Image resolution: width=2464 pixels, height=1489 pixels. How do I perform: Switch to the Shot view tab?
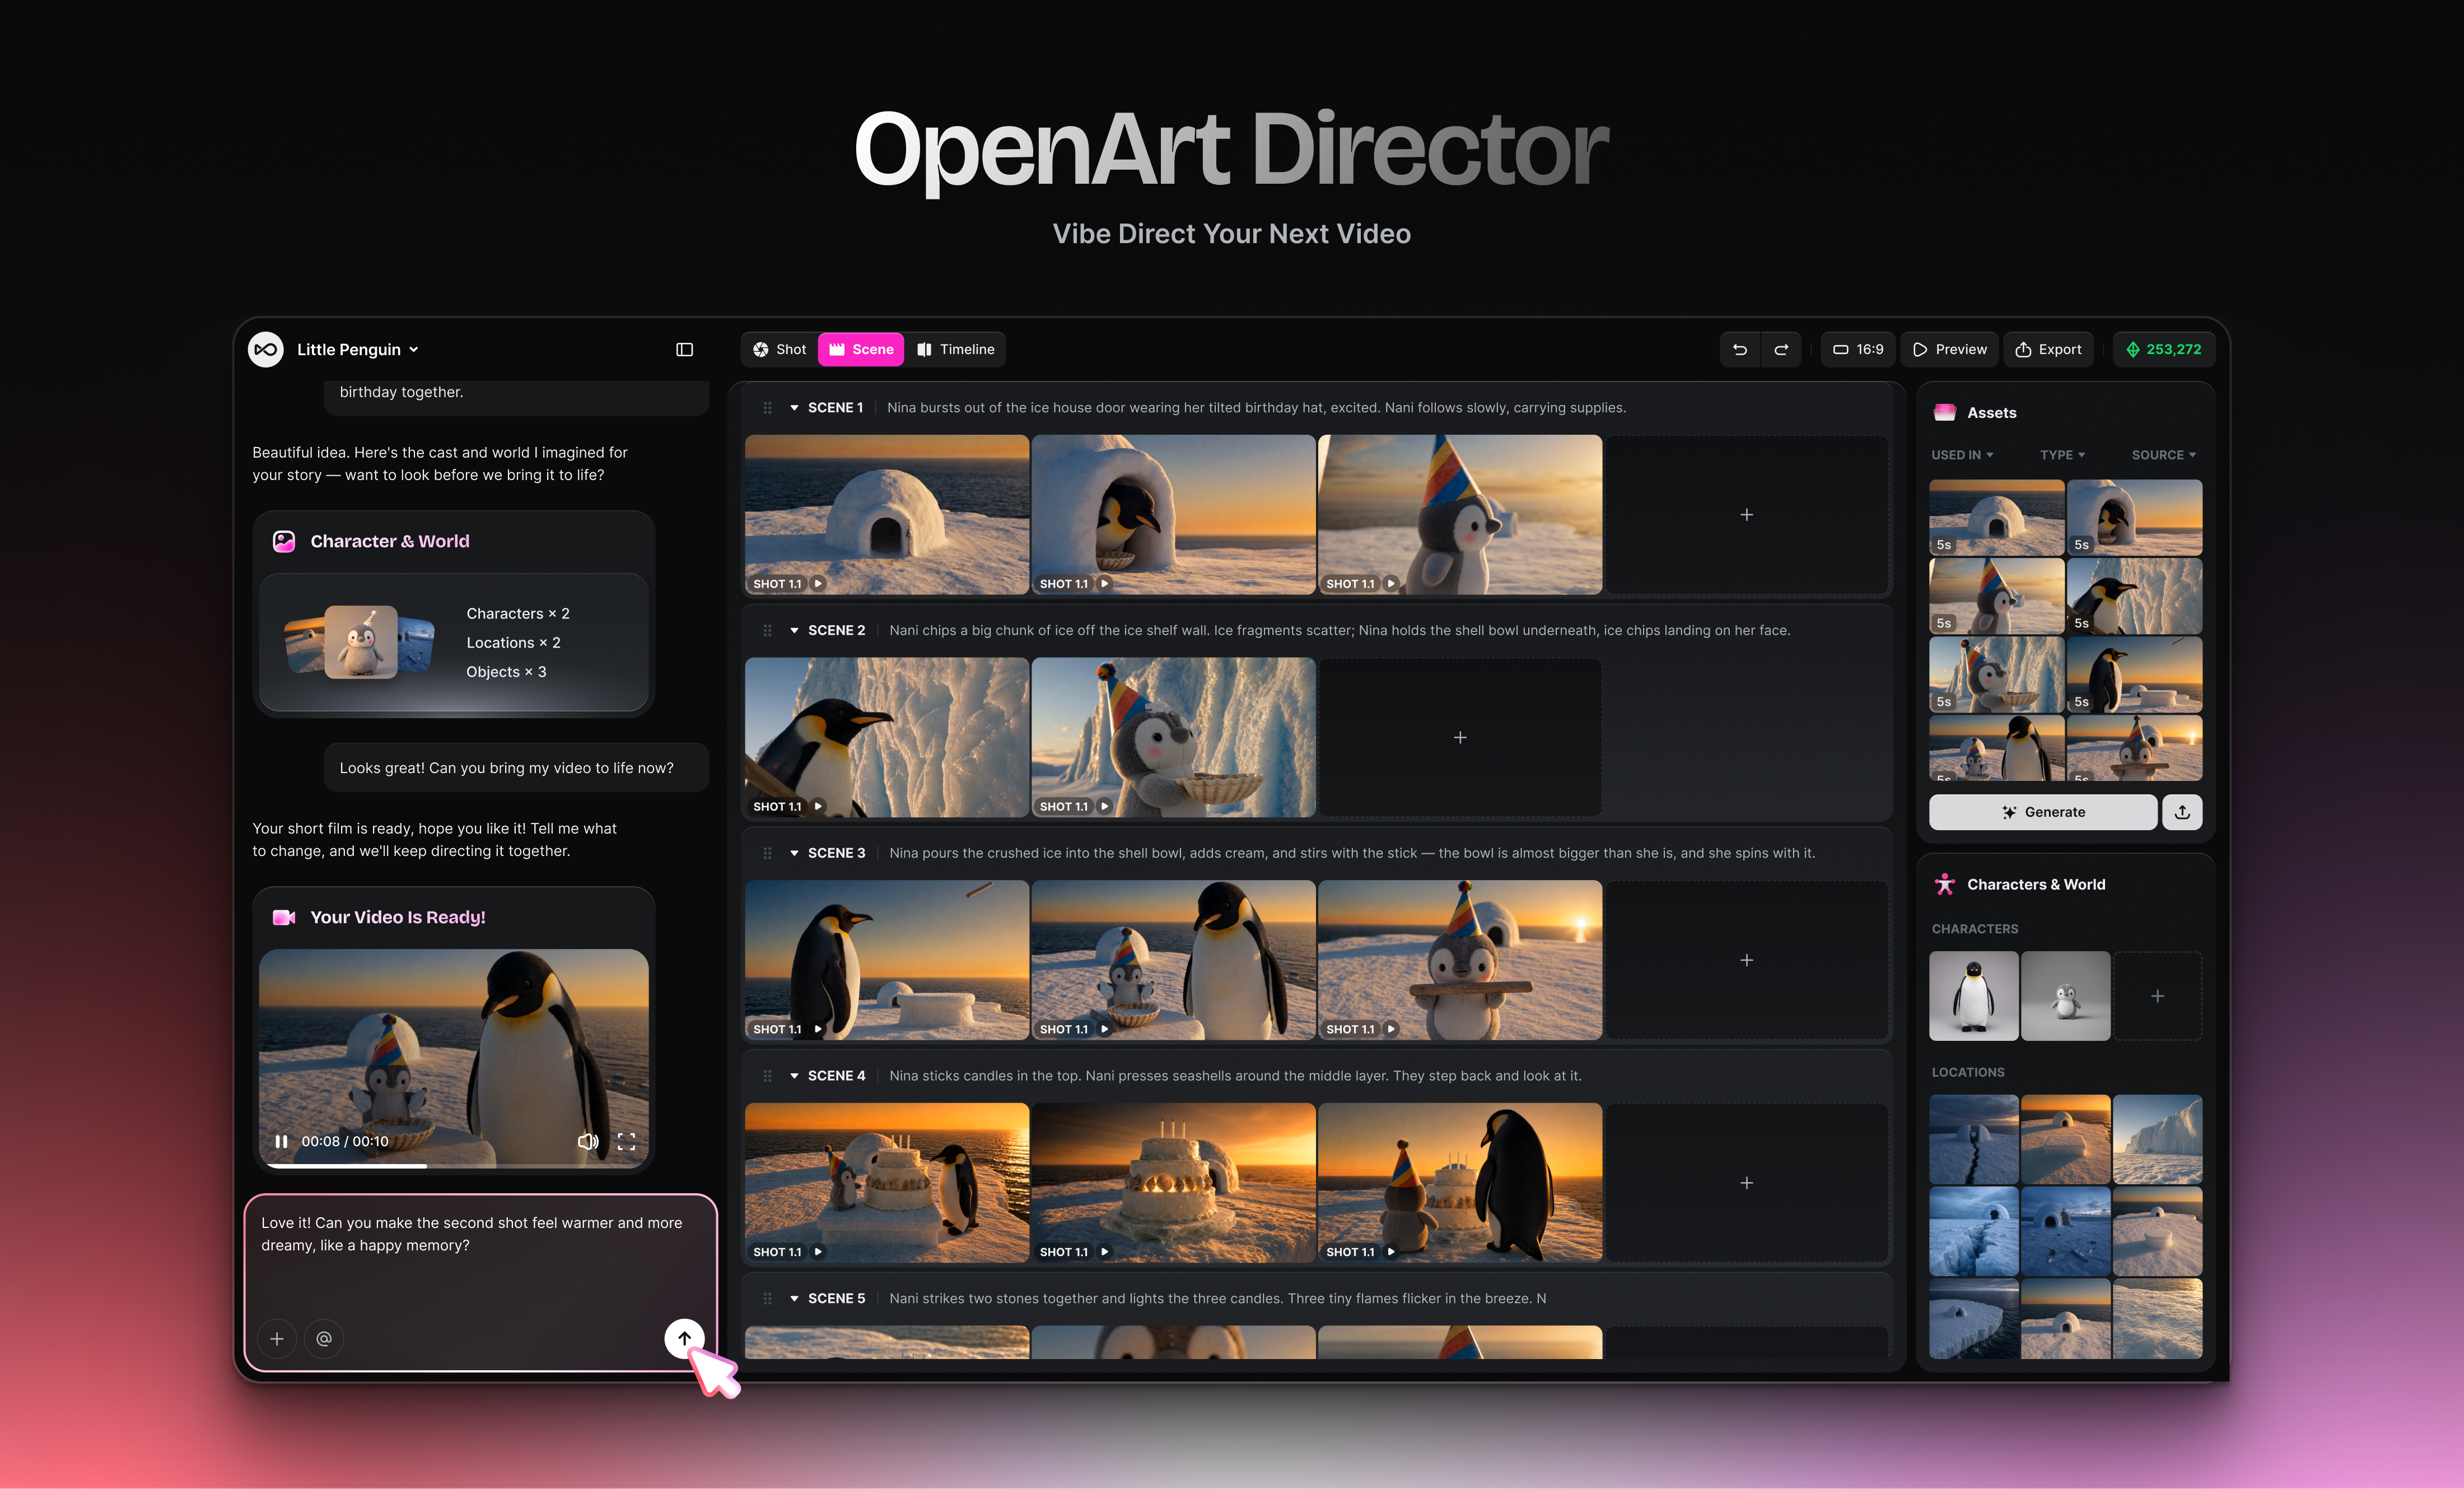click(x=780, y=349)
